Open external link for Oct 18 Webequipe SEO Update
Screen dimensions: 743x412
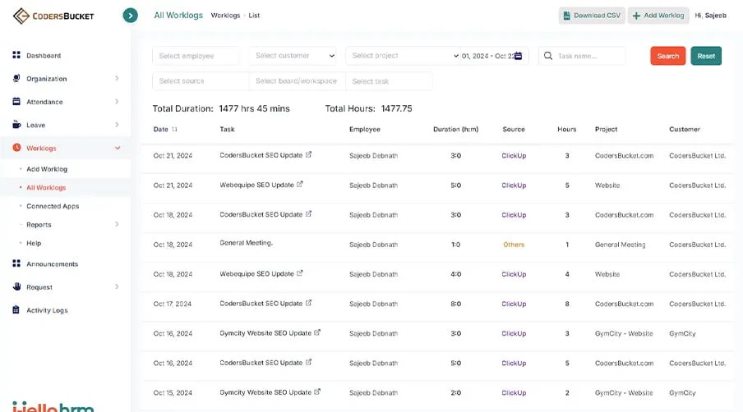point(300,273)
